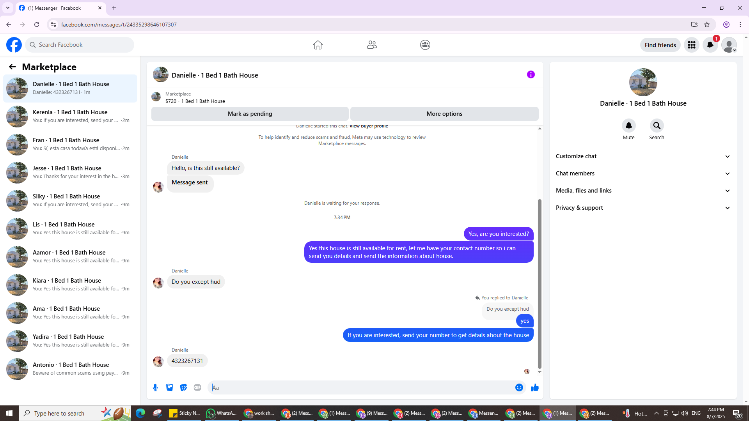The width and height of the screenshot is (749, 421).
Task: Open the notifications bell
Action: [x=710, y=45]
